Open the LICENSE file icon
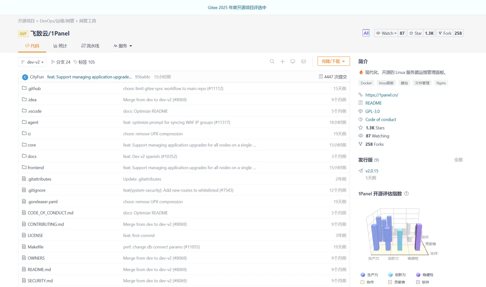 tap(24, 235)
